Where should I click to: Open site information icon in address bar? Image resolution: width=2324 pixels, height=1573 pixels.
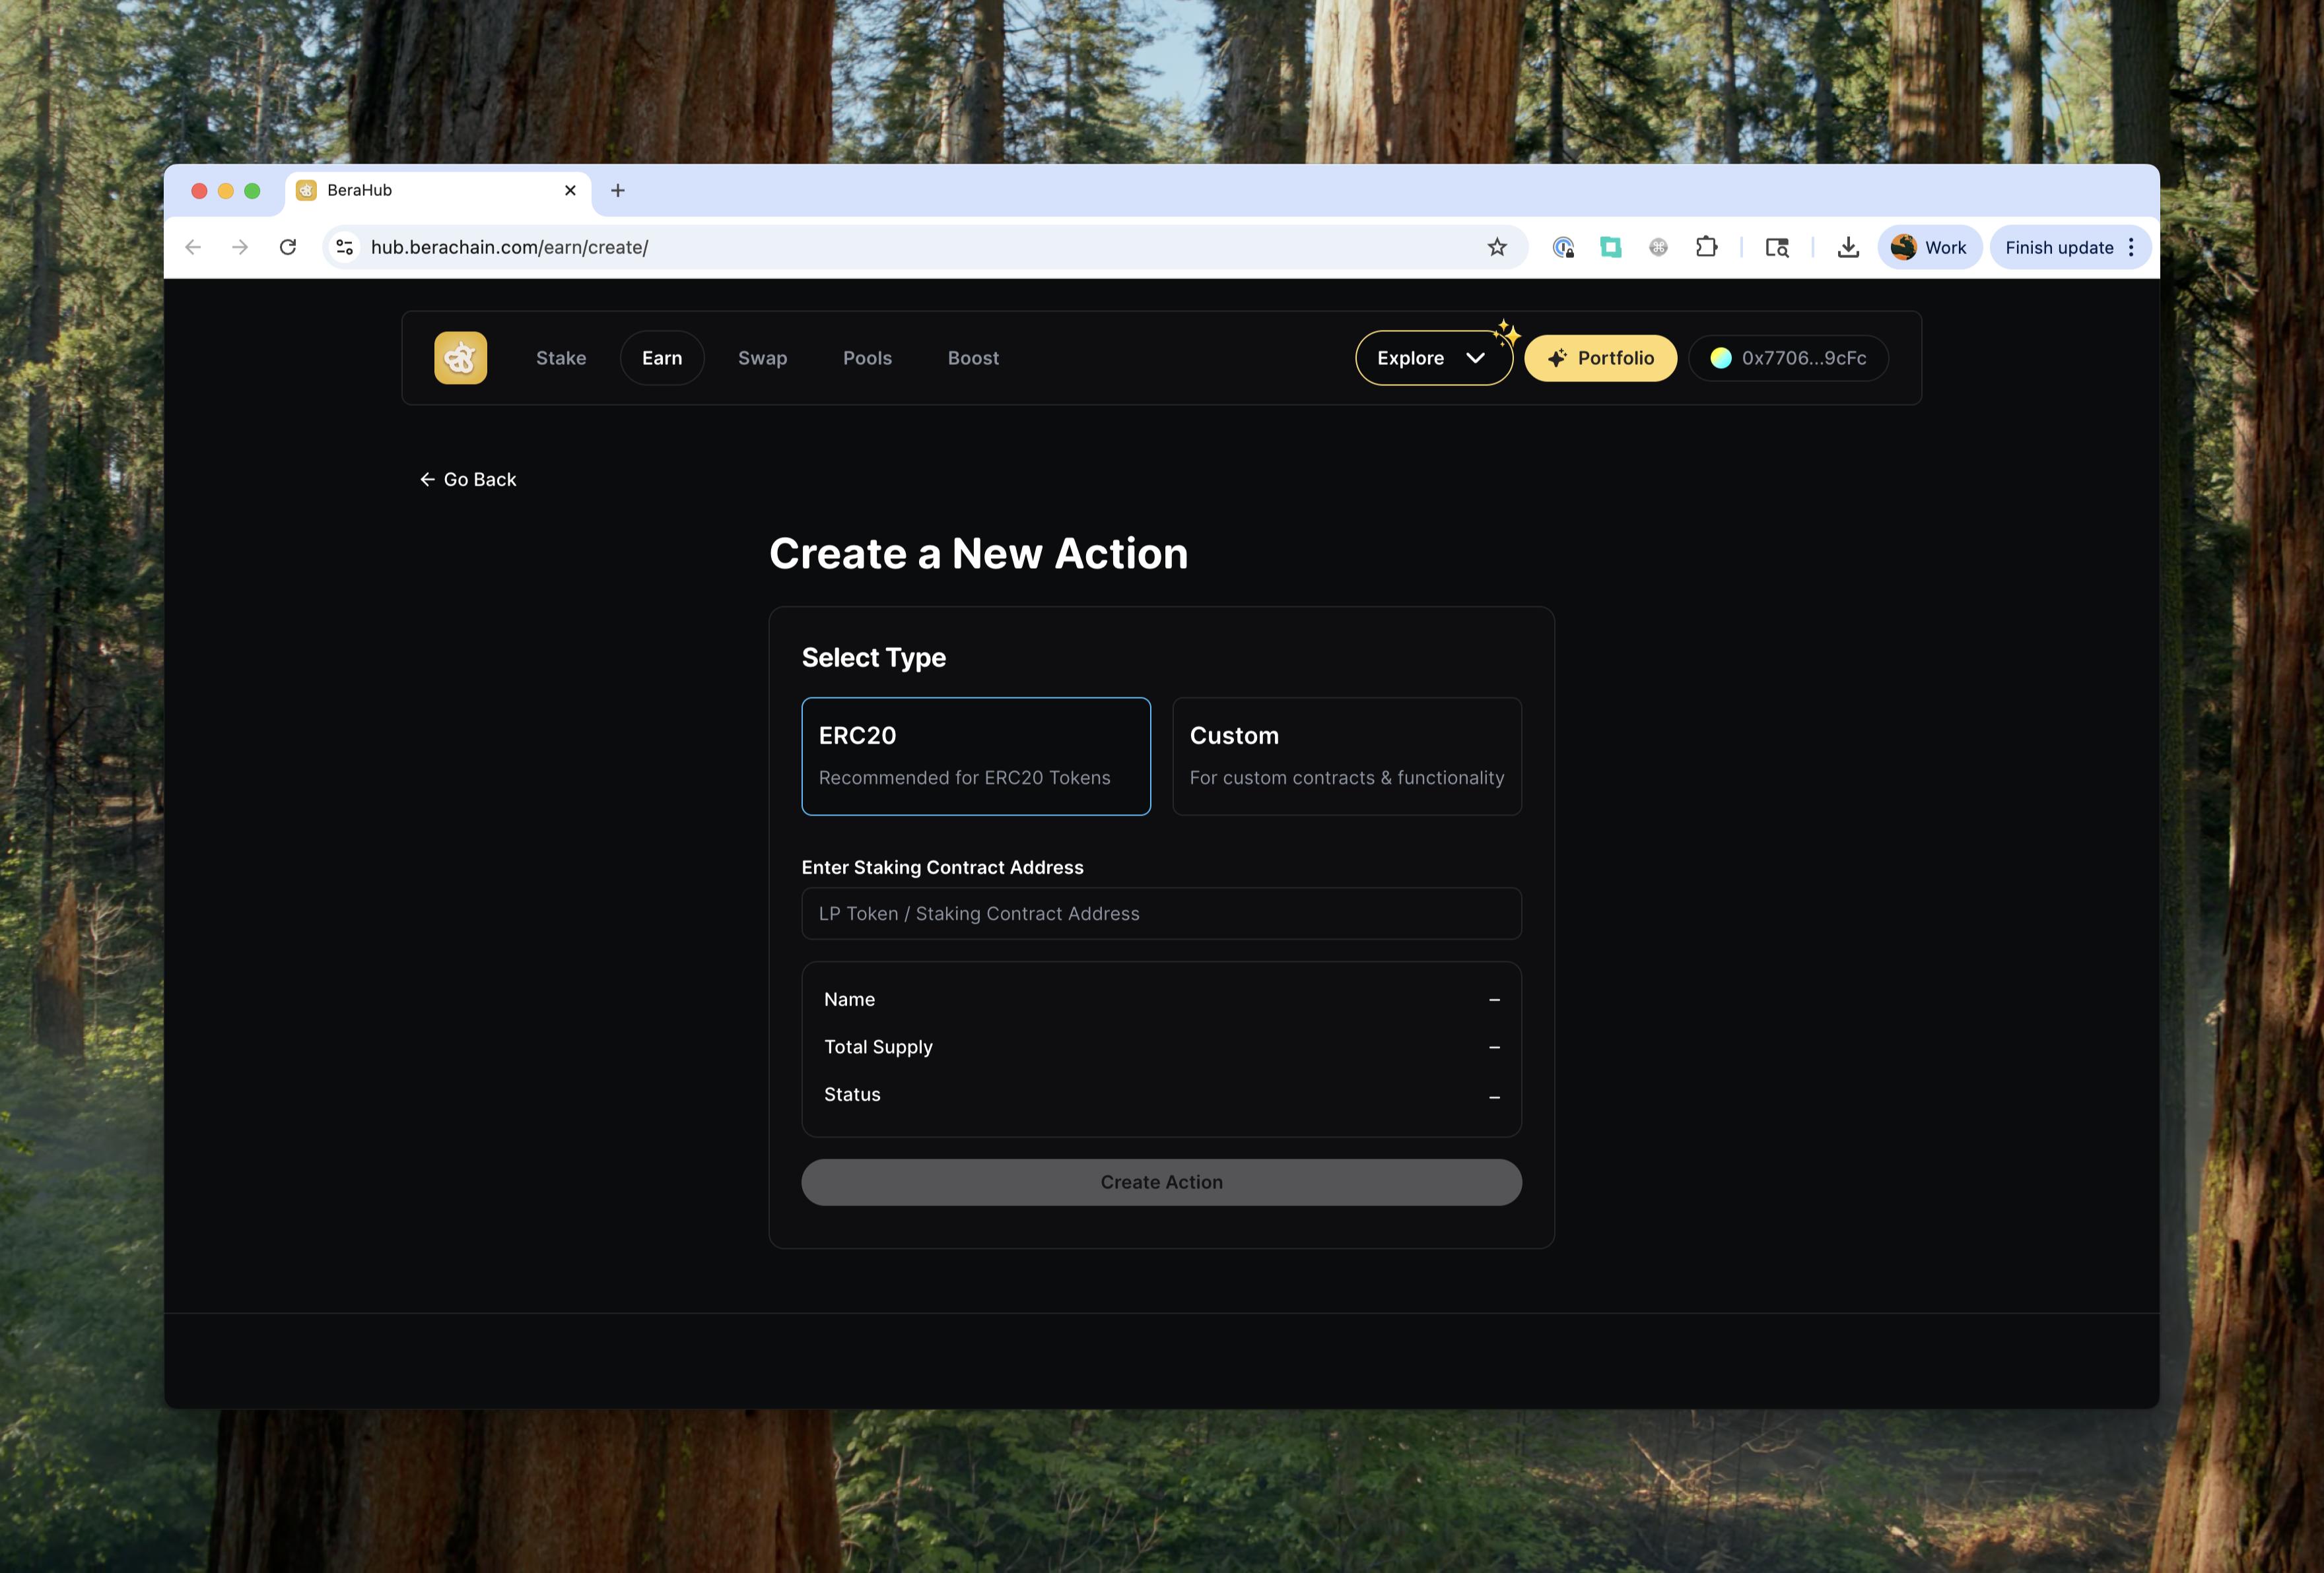[x=345, y=247]
